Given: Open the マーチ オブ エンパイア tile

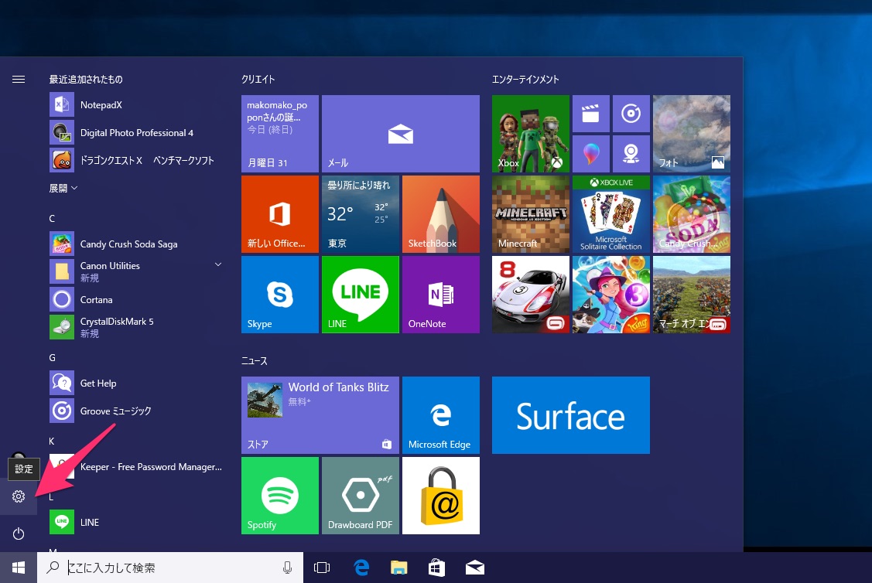Looking at the screenshot, I should point(691,295).
